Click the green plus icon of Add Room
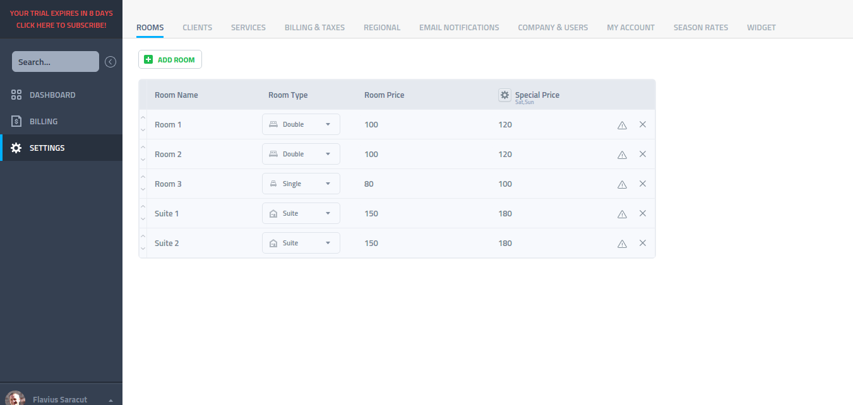853x405 pixels. [148, 59]
